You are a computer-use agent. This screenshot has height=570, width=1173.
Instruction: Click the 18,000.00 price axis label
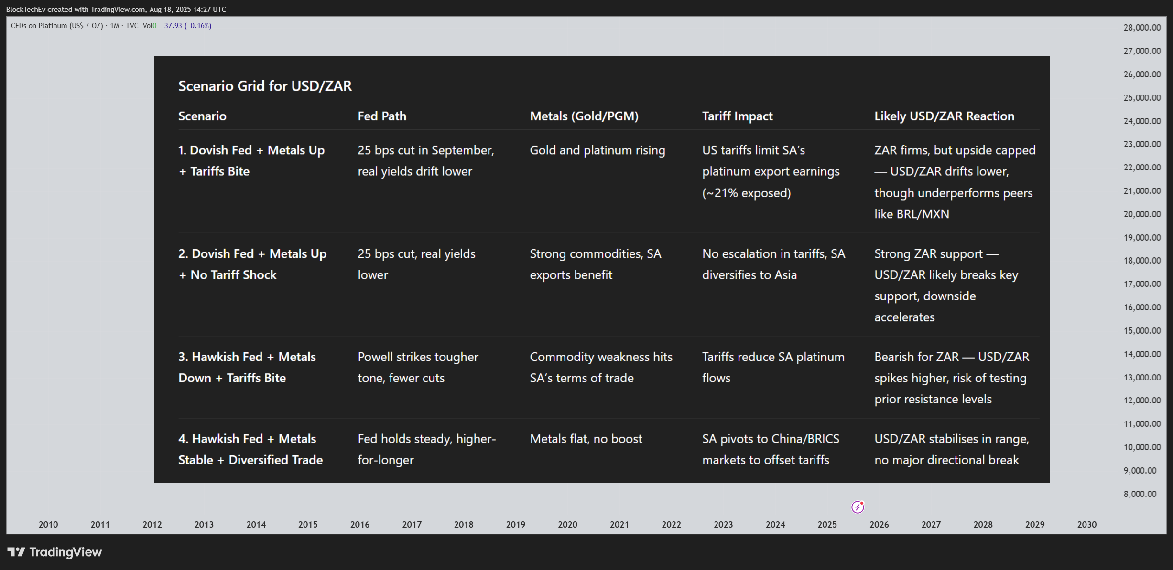tap(1142, 261)
